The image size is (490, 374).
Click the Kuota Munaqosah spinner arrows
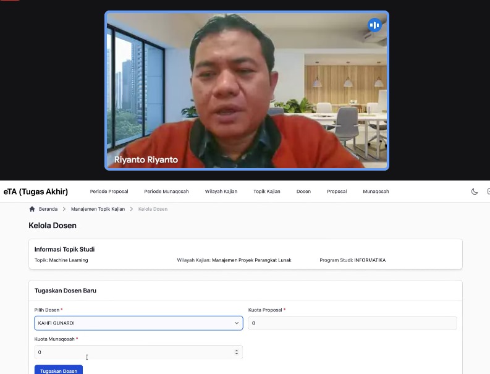[237, 352]
